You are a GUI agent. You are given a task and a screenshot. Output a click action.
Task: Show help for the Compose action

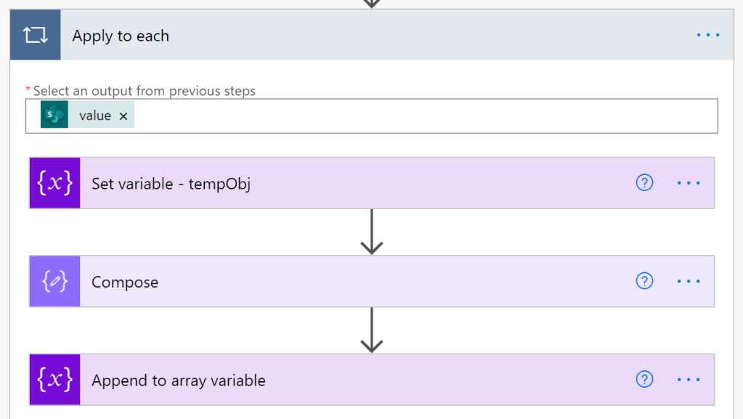644,281
